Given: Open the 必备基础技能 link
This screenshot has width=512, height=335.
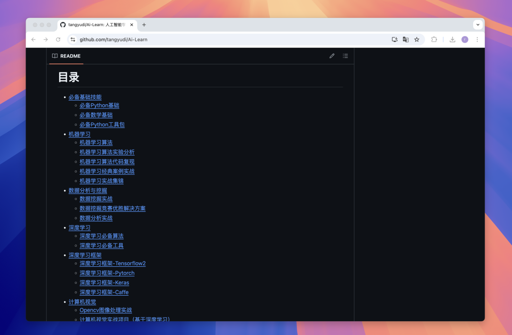Looking at the screenshot, I should pos(85,97).
